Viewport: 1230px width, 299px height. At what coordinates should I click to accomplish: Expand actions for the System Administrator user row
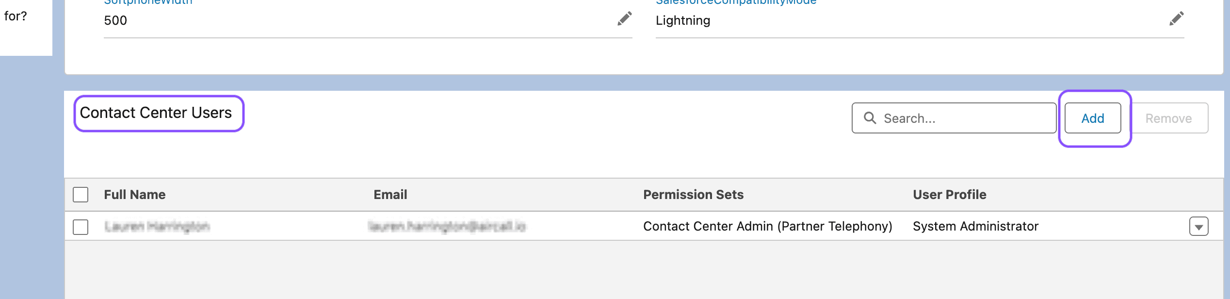click(1198, 226)
